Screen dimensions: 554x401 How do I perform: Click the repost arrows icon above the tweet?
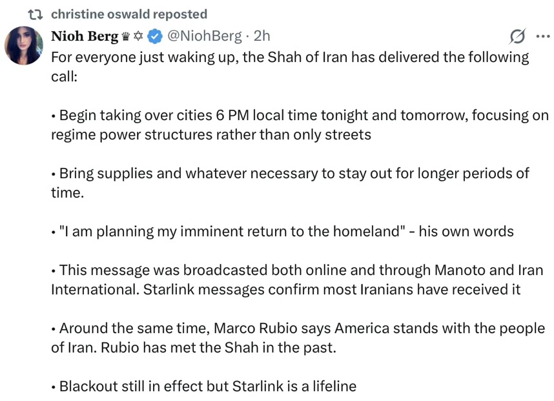tap(37, 14)
